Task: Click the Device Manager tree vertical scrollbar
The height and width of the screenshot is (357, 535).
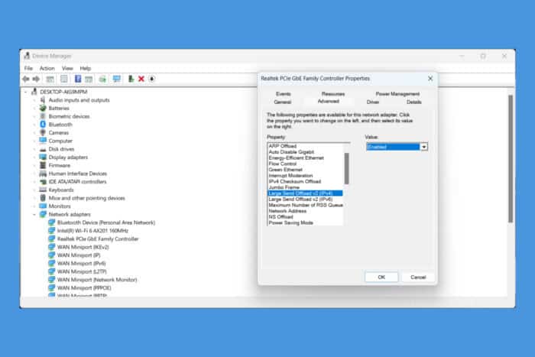Action: [x=511, y=159]
